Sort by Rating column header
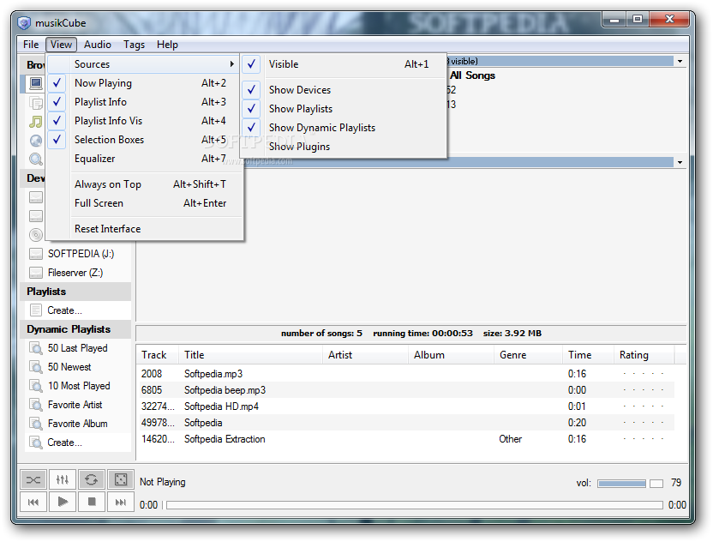Screen dimensions: 713x542 pos(644,355)
